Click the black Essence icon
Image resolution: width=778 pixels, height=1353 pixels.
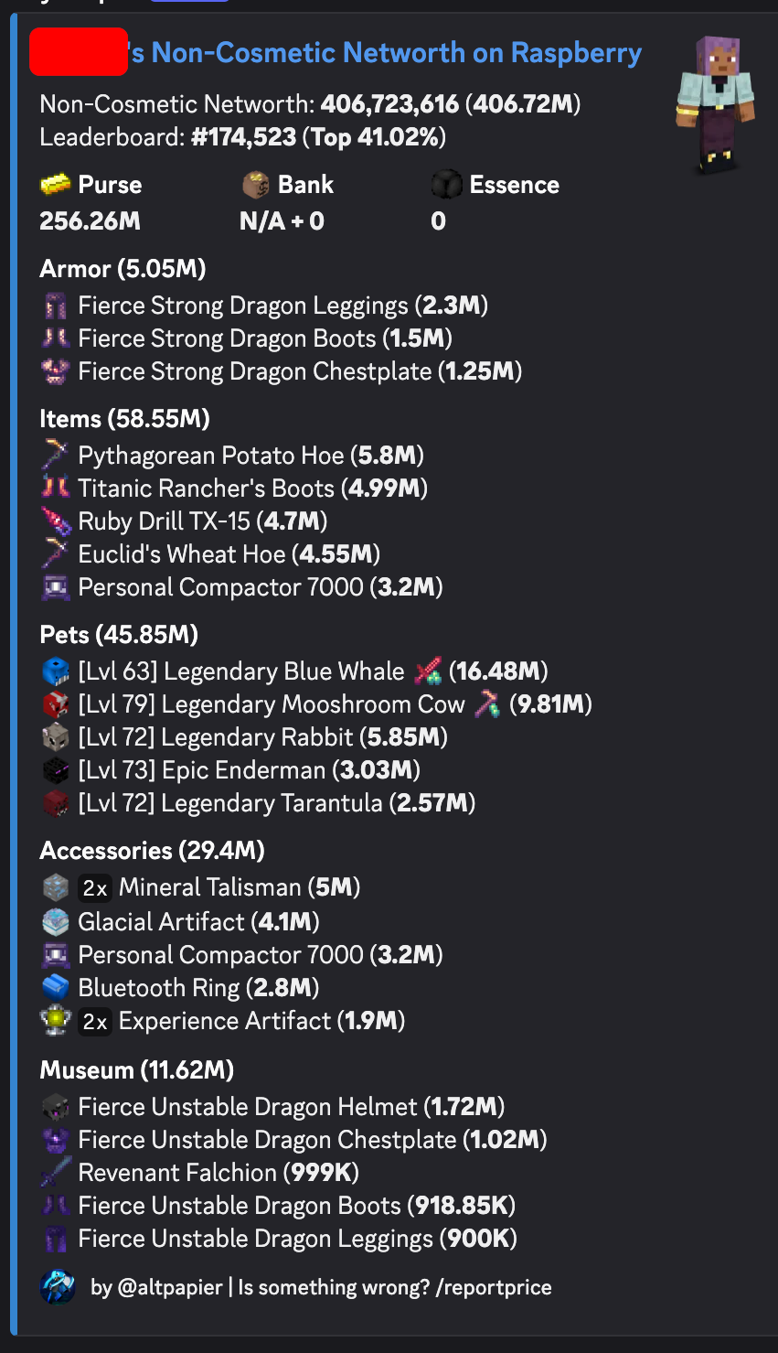[x=446, y=185]
